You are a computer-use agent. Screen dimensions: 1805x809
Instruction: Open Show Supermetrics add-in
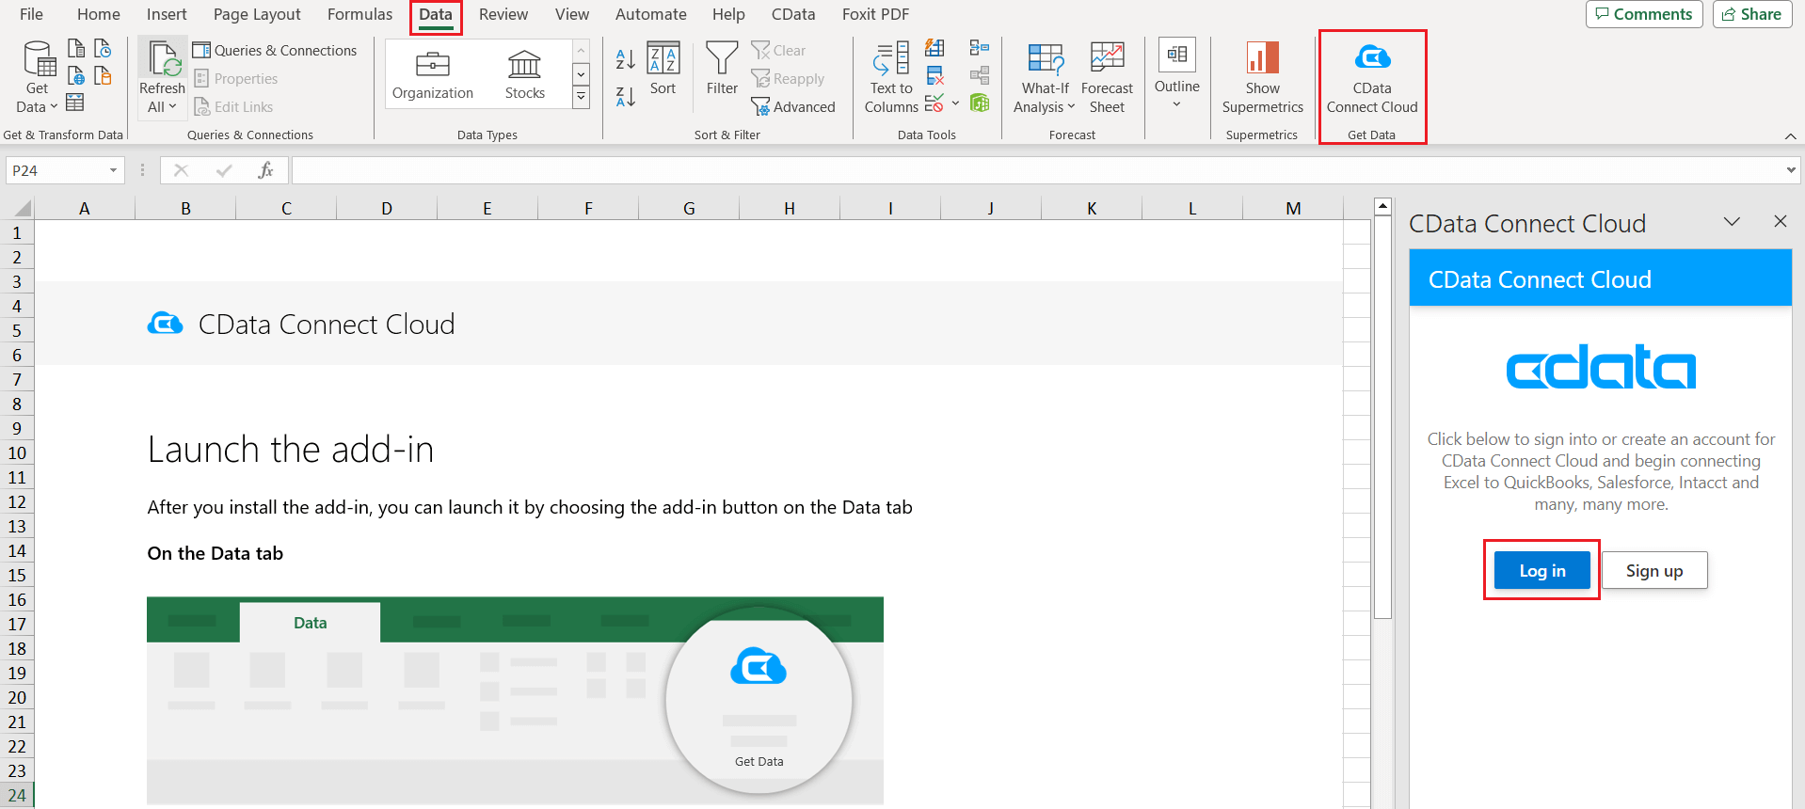tap(1262, 58)
